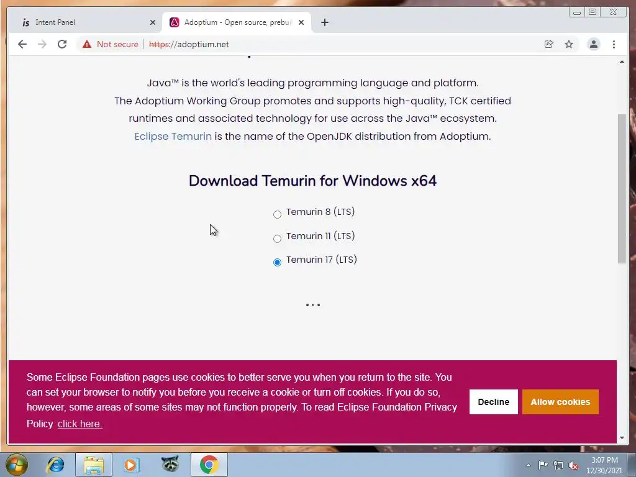This screenshot has width=636, height=477.
Task: Click the raccoon app icon in taskbar
Action: coord(170,464)
